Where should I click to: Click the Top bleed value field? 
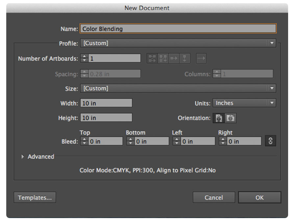106,141
